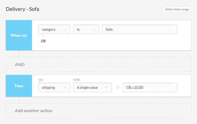Viewport: 197px width, 124px height.
Task: Open the shipping field dropdown
Action: click(x=54, y=87)
